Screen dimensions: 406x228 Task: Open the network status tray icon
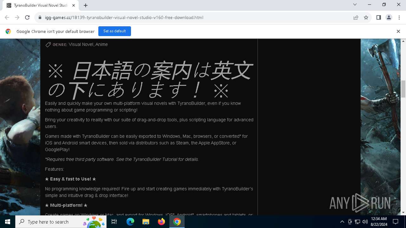click(357, 222)
